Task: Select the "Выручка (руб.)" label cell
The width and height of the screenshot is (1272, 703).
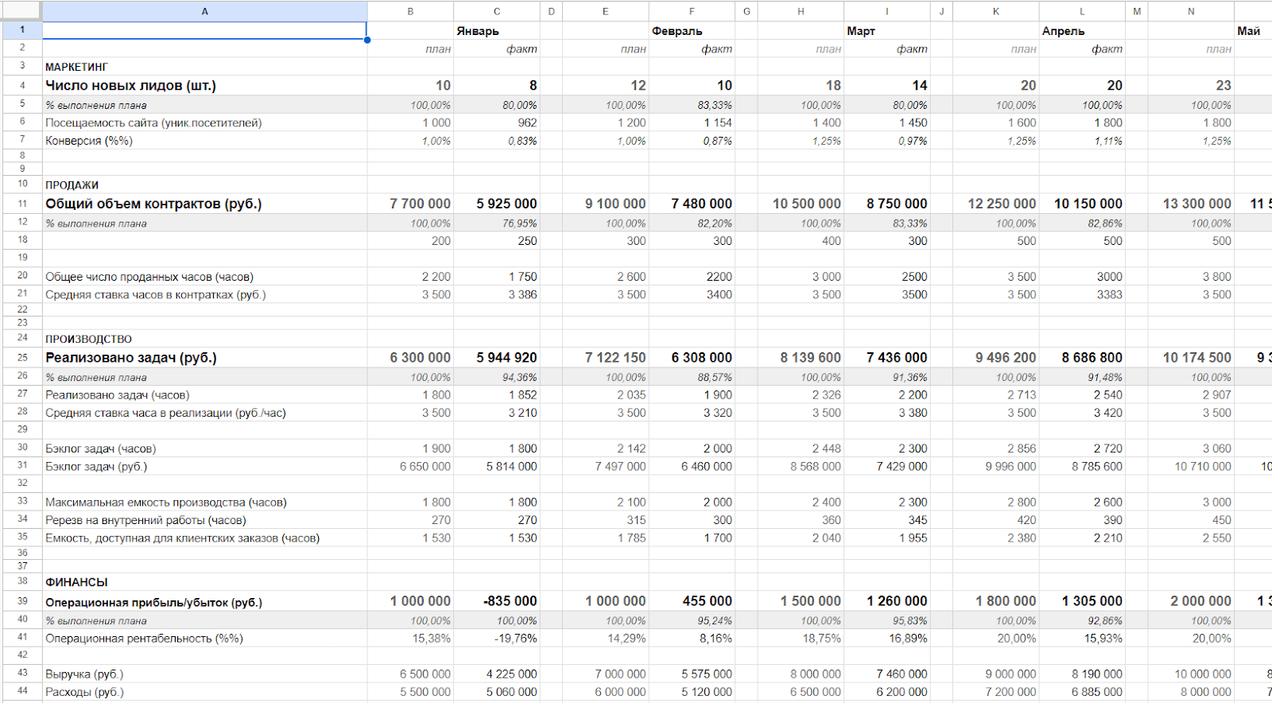Action: [204, 674]
